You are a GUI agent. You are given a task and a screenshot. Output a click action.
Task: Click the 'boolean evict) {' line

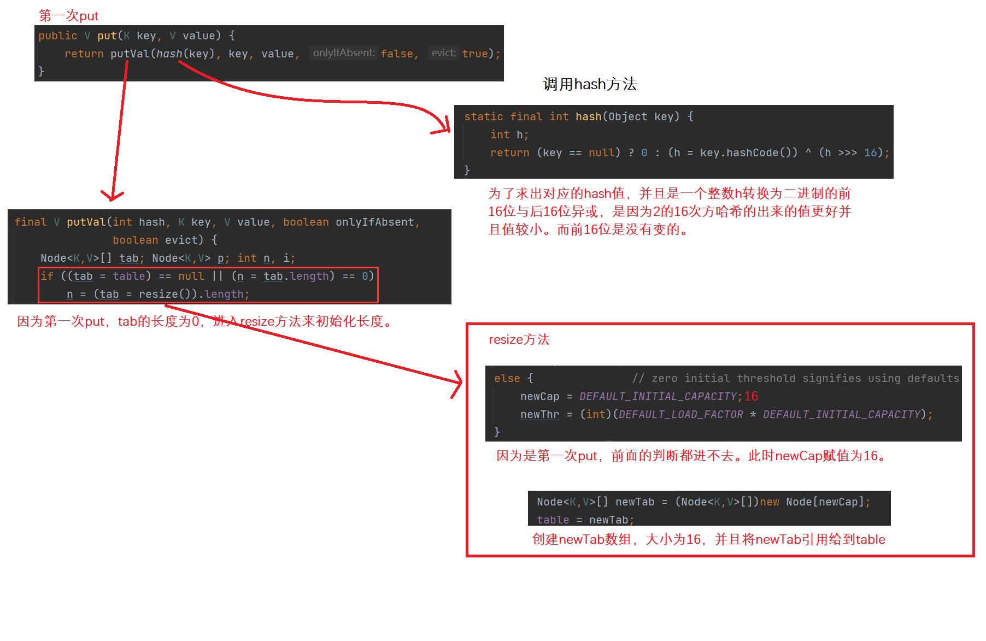pos(165,240)
